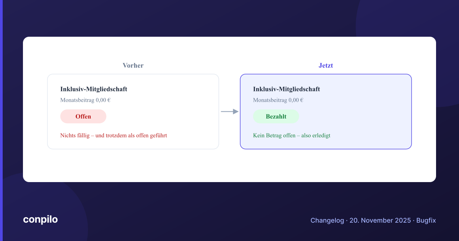Click the green Bezahlt status badge
Viewport: 459px width, 241px height.
[276, 116]
